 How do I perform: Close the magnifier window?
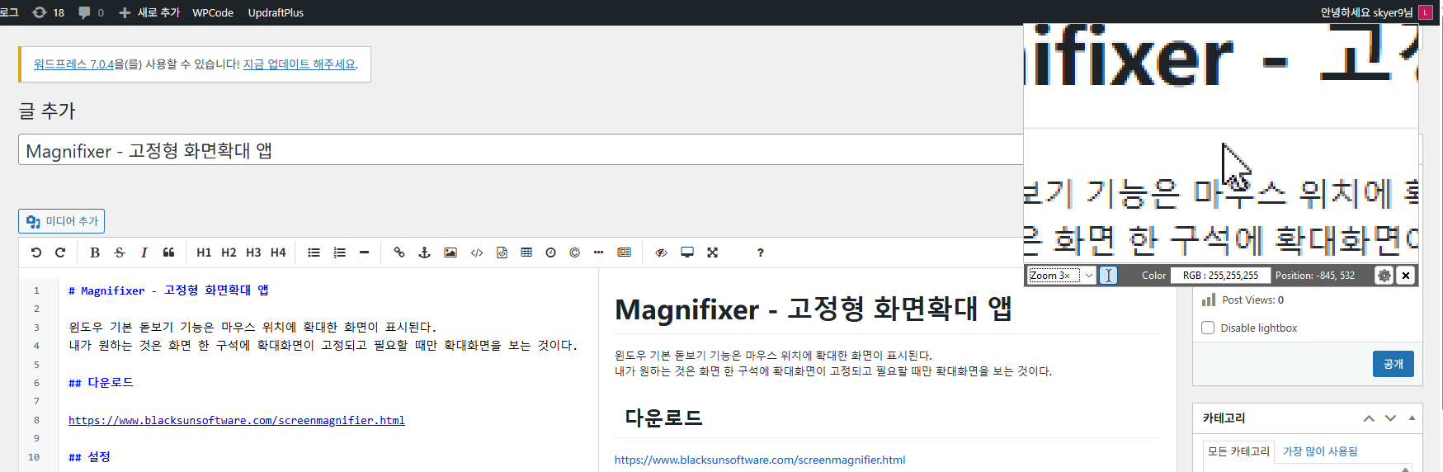coord(1406,276)
